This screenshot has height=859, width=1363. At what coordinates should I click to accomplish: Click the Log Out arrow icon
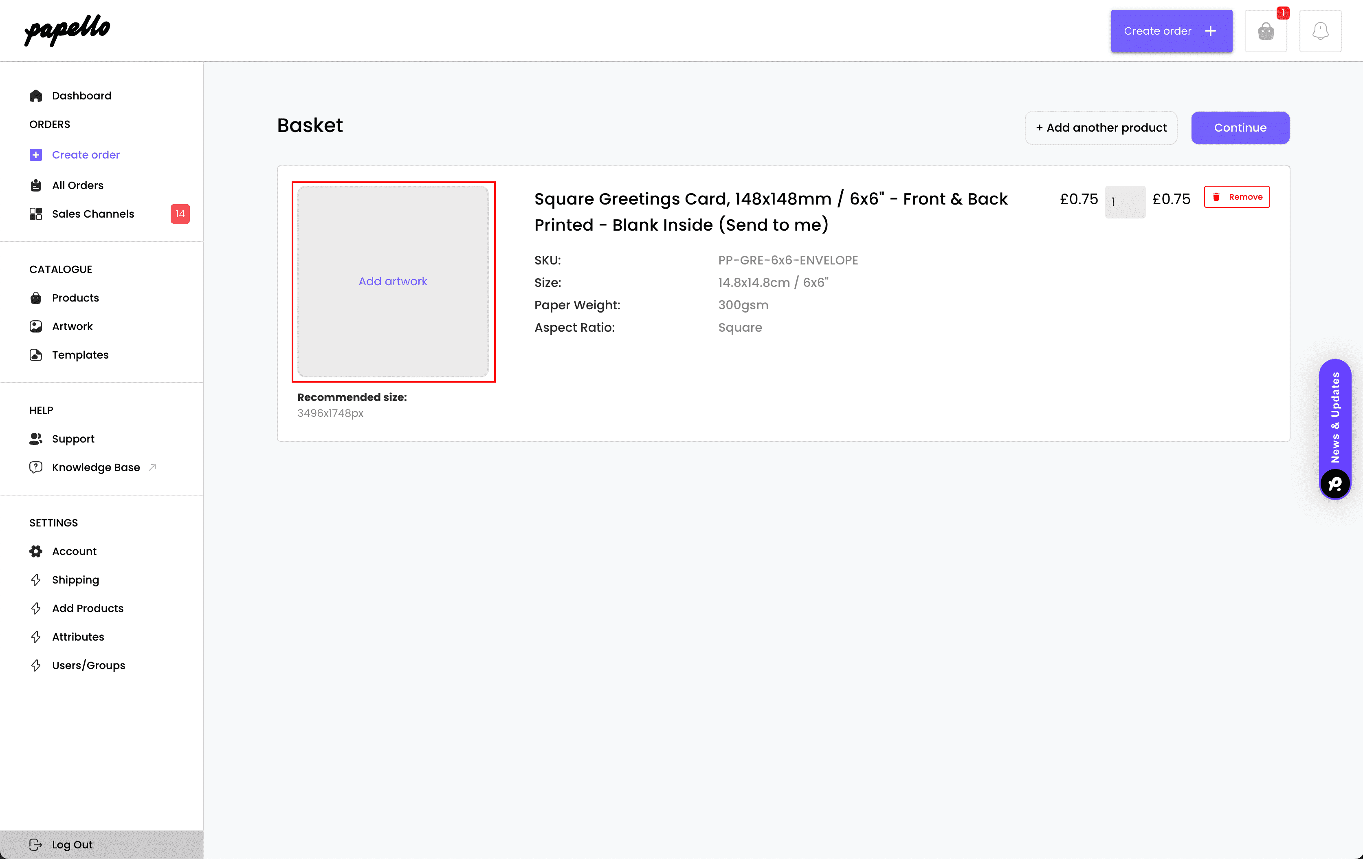click(x=36, y=844)
